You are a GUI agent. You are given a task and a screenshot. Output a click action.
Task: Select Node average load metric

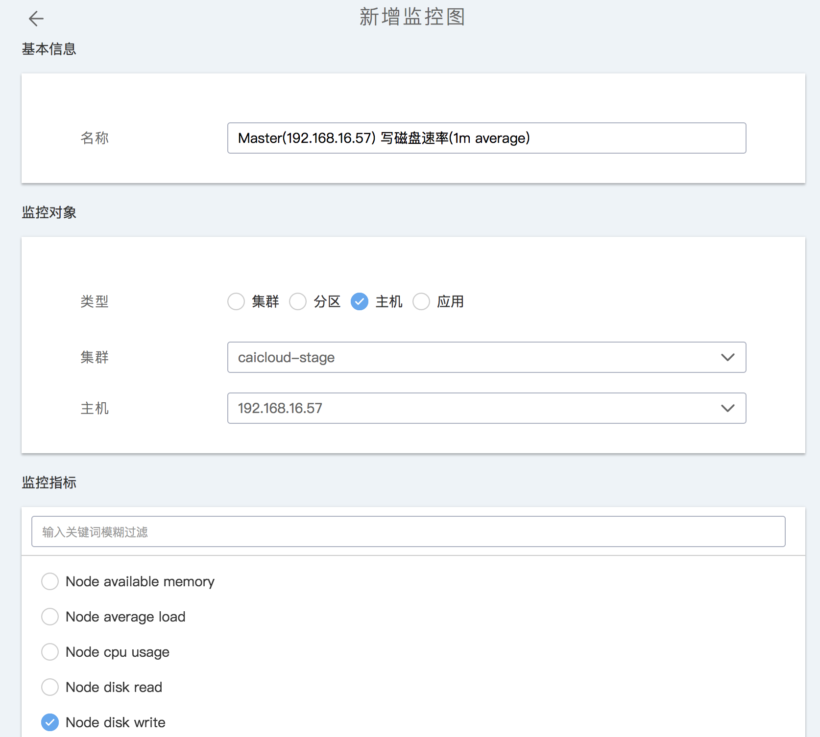coord(50,617)
